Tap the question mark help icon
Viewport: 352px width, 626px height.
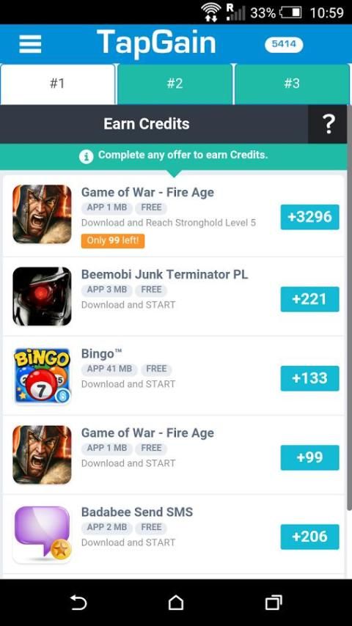pyautogui.click(x=328, y=124)
